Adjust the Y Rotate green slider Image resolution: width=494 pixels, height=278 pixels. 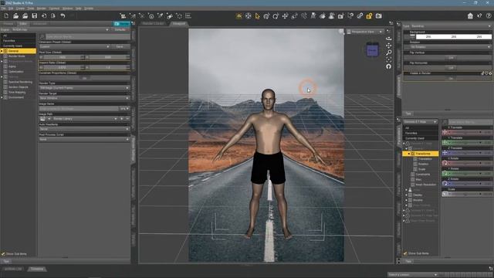coord(467,173)
